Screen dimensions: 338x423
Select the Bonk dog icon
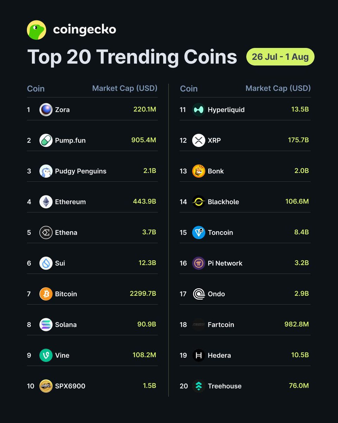(199, 171)
